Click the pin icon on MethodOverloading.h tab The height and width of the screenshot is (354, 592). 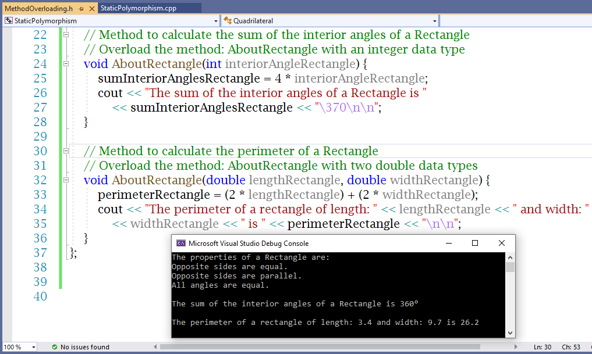click(81, 8)
